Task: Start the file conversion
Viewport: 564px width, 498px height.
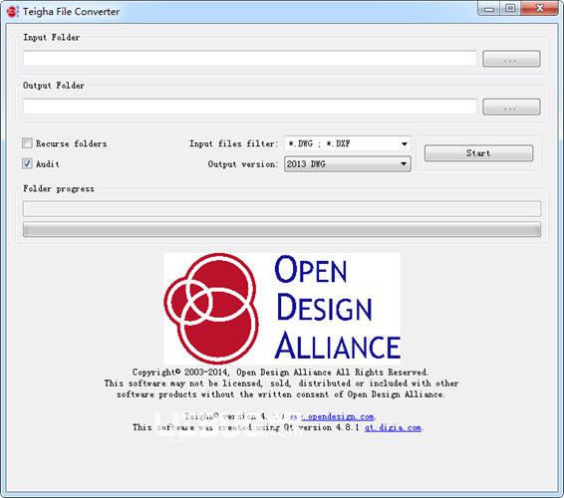Action: point(478,153)
